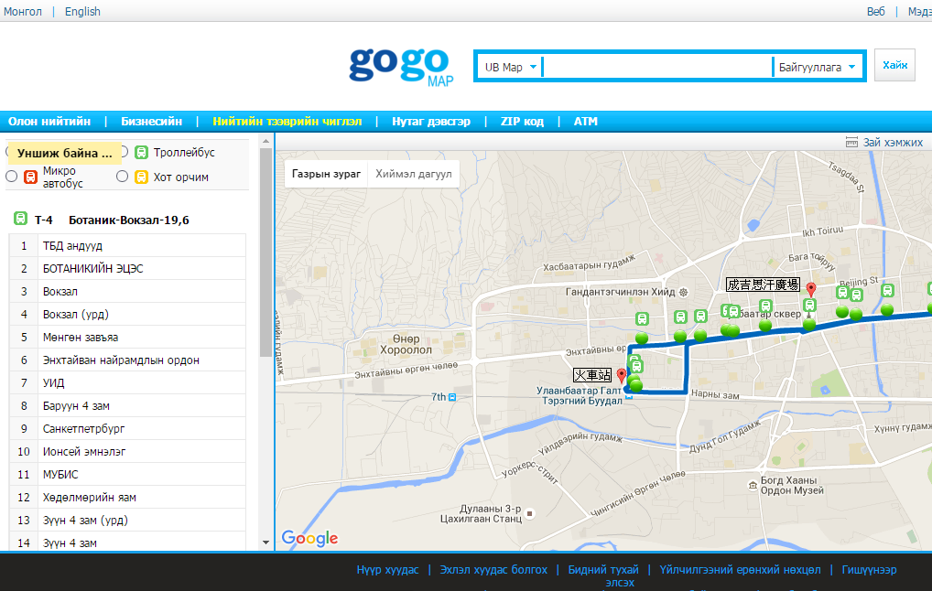Click the search text input field

point(656,67)
